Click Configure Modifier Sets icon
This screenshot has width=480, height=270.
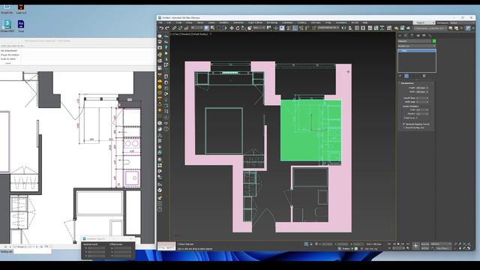[424, 76]
